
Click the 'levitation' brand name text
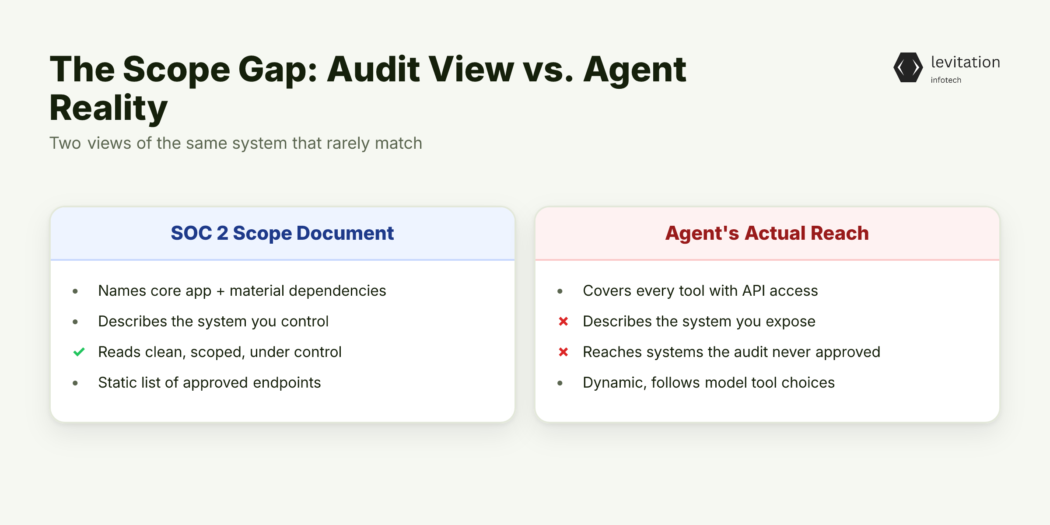click(966, 62)
